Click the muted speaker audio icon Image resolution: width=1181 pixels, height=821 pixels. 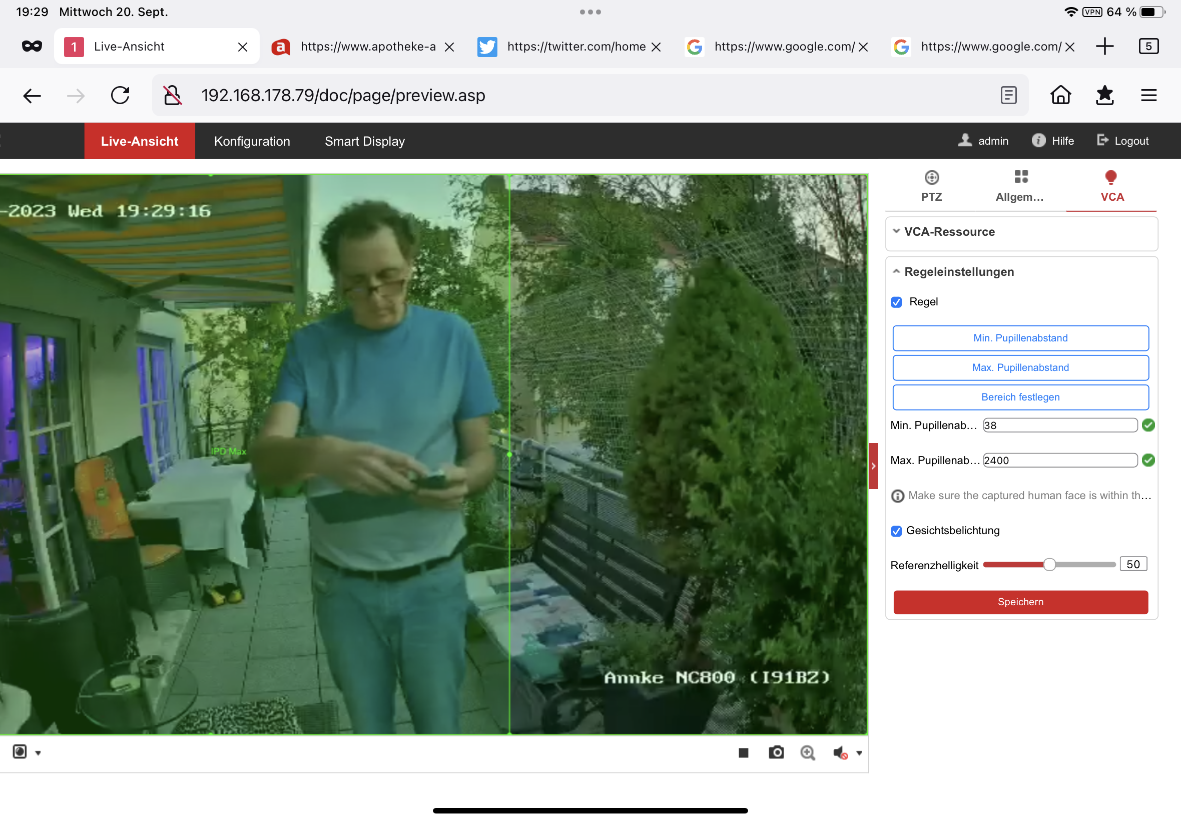(840, 753)
